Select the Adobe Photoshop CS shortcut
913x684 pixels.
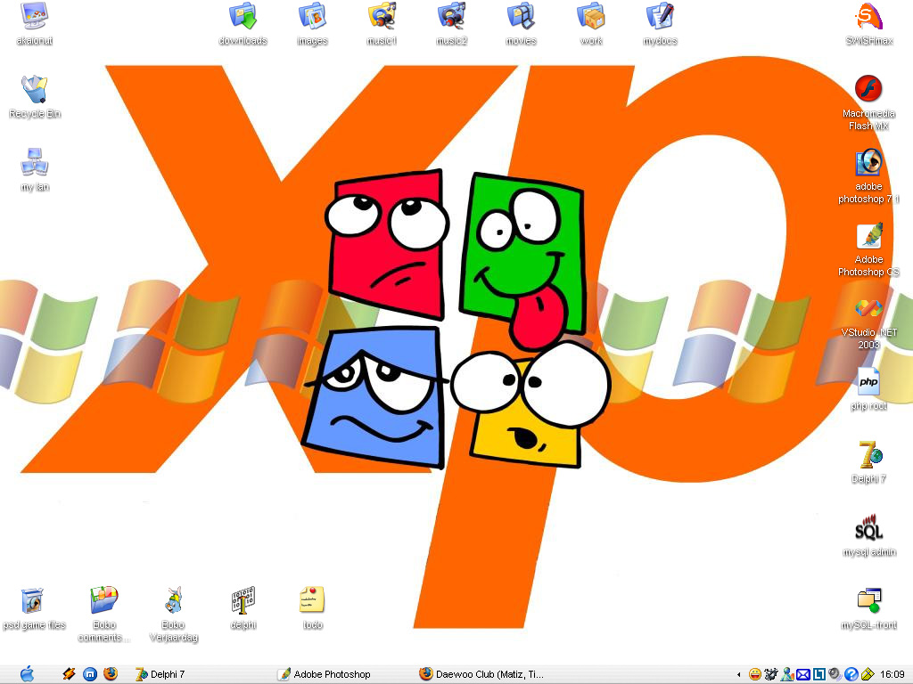[868, 235]
